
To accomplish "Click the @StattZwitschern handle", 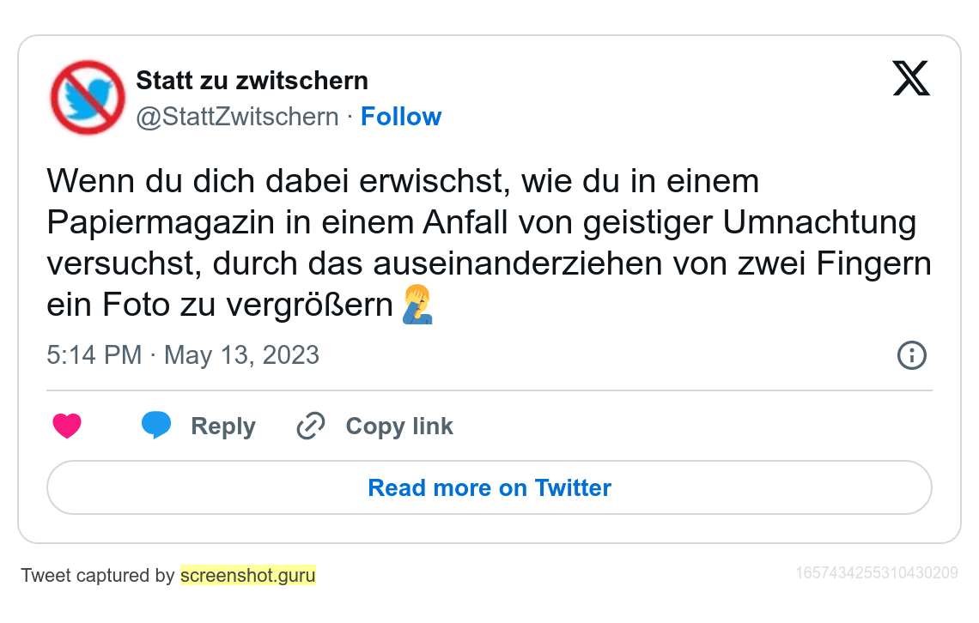I will point(237,117).
